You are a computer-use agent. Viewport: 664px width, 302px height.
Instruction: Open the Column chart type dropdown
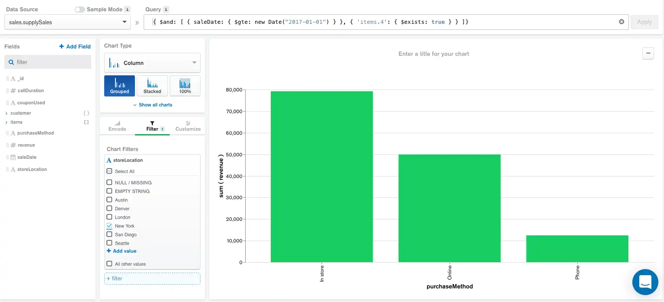[152, 63]
